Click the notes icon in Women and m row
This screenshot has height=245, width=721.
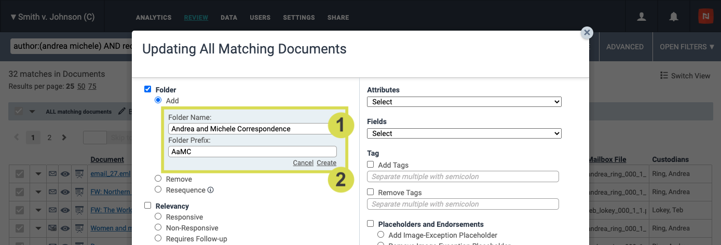point(79,228)
